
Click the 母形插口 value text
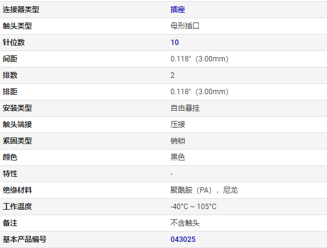185,26
